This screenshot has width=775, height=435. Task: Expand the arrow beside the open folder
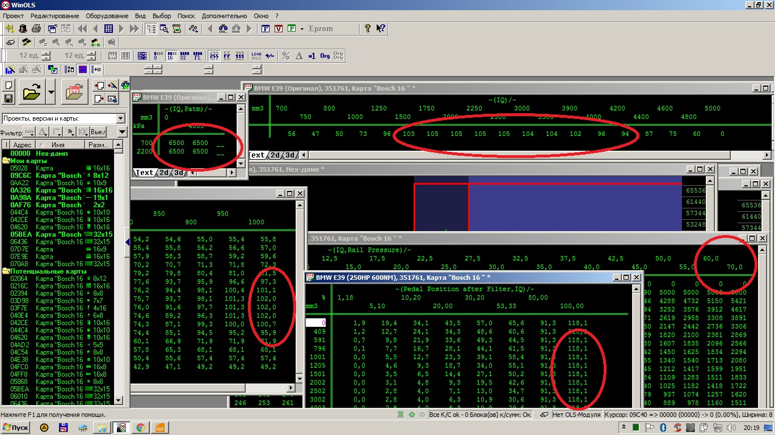(51, 91)
